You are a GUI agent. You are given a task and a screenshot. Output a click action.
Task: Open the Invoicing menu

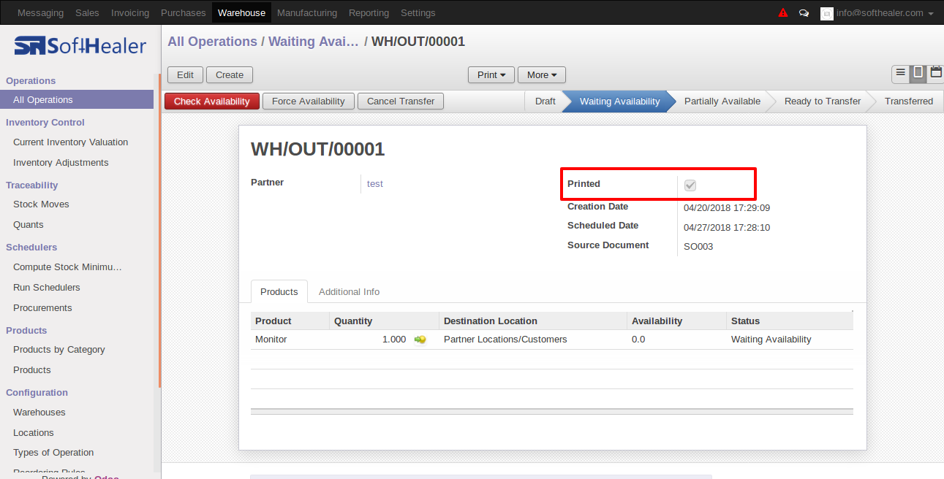[x=130, y=12]
